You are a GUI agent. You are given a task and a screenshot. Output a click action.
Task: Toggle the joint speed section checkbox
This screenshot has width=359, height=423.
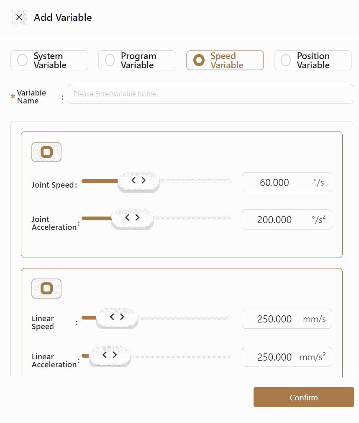(x=46, y=152)
